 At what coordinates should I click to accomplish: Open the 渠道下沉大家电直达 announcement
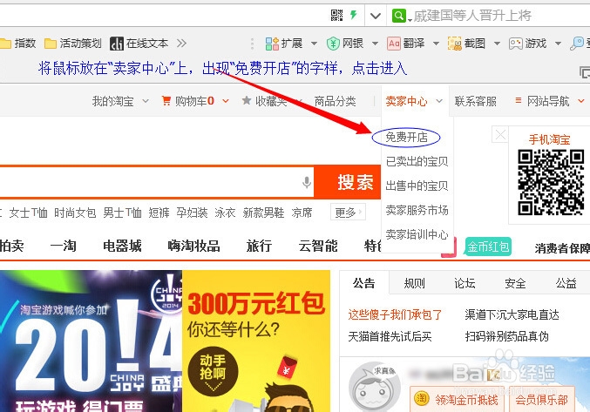512,314
